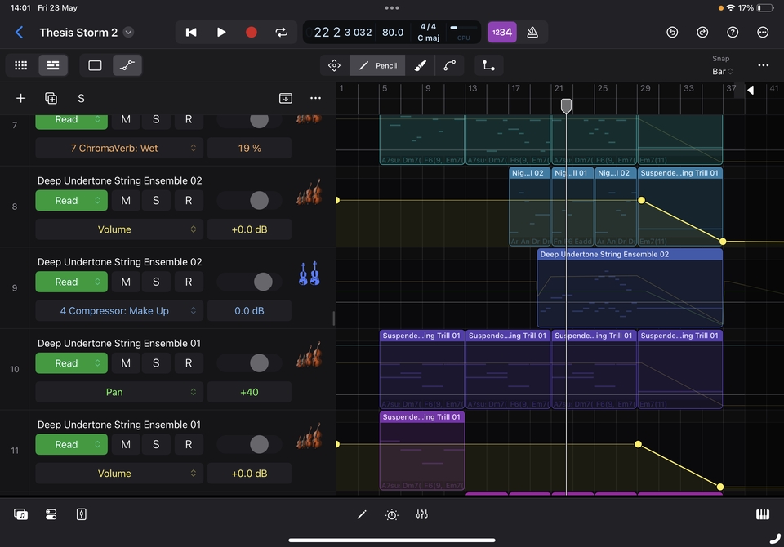Open the 4 Compressor: Make Up dropdown
The image size is (784, 547).
coord(119,310)
